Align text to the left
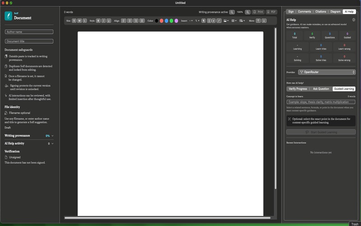The image size is (361, 226). (x=124, y=21)
